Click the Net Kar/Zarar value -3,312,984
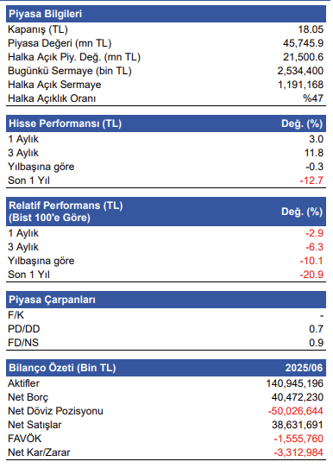Screen dimensions: 333x468 pos(298,452)
